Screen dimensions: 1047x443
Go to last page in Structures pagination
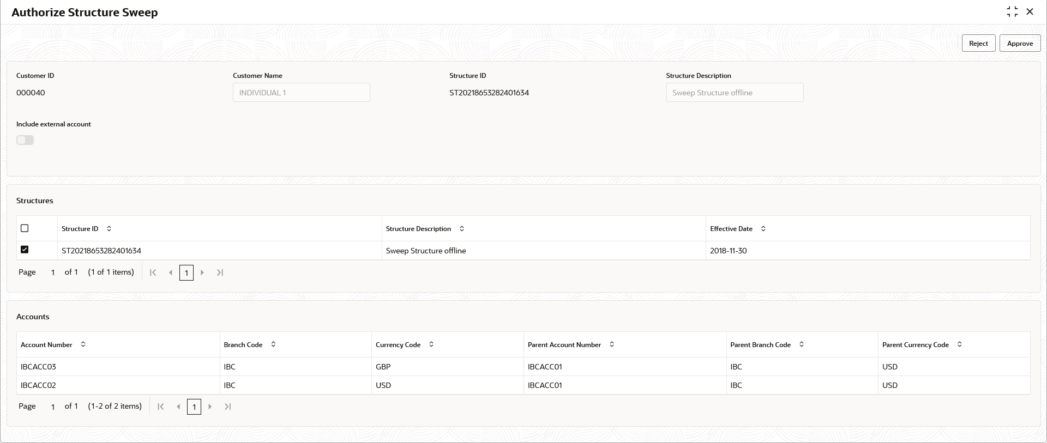(x=220, y=272)
